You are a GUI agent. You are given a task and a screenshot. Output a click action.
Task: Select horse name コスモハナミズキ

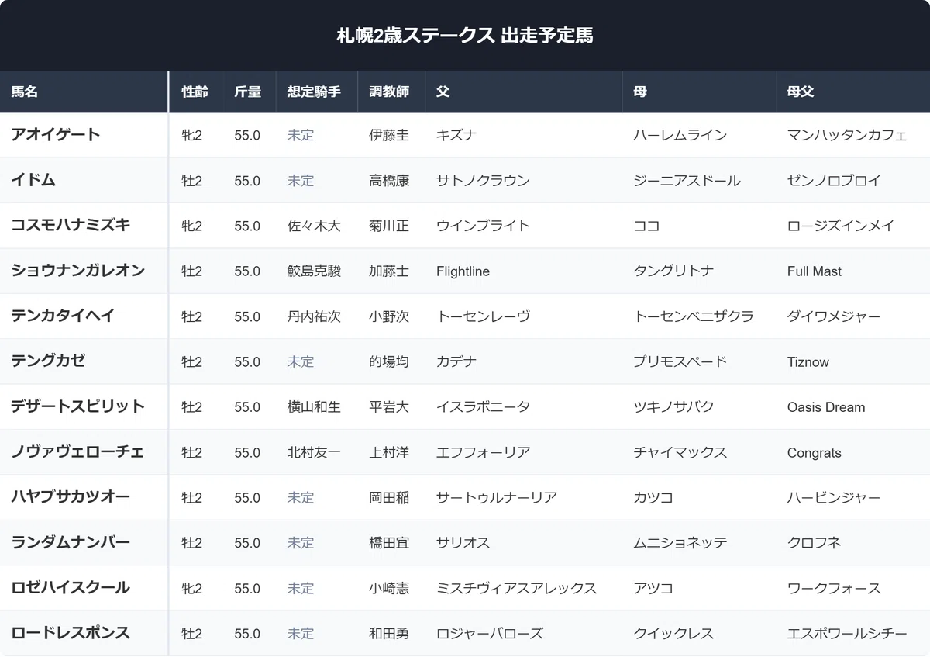(71, 225)
